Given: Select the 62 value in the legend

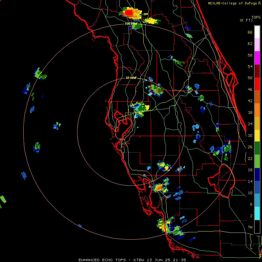Looking at the screenshot, I should click(x=250, y=44).
